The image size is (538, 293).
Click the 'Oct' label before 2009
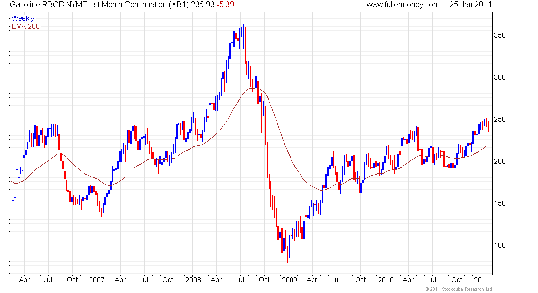pos(264,280)
